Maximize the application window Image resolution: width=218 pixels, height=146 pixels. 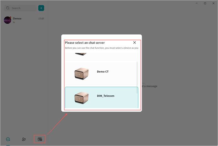click(x=205, y=3)
